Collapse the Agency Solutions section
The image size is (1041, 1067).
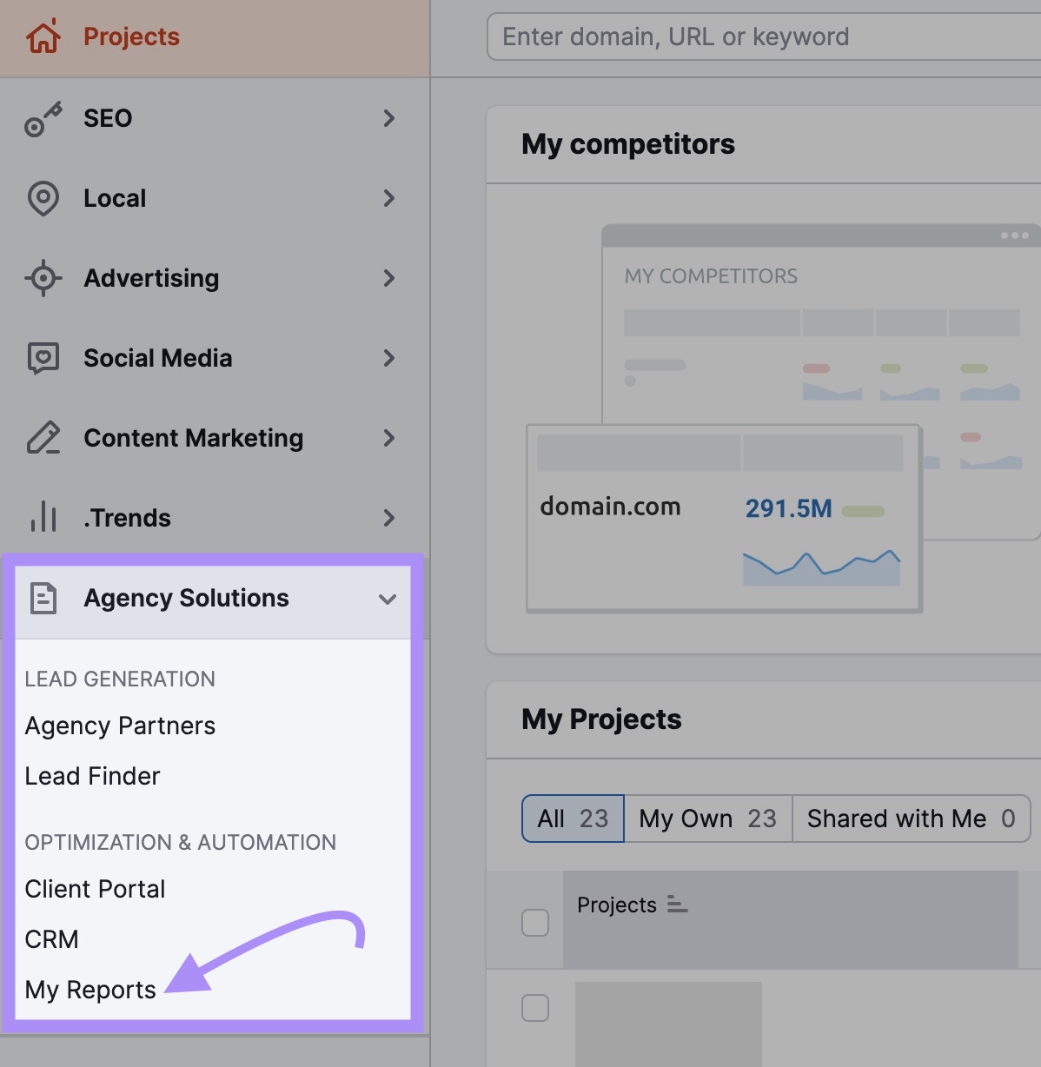pyautogui.click(x=388, y=598)
